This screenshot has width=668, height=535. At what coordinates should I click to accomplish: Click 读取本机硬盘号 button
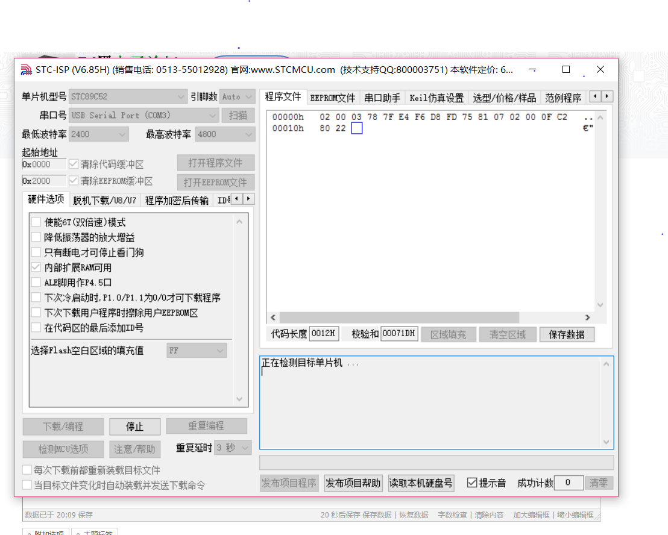(421, 483)
